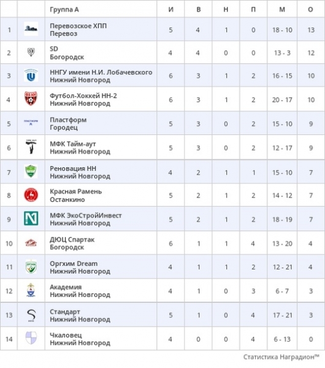The width and height of the screenshot is (325, 368).
Task: Click the МФК Тайм-аут logo
Action: coord(31,147)
